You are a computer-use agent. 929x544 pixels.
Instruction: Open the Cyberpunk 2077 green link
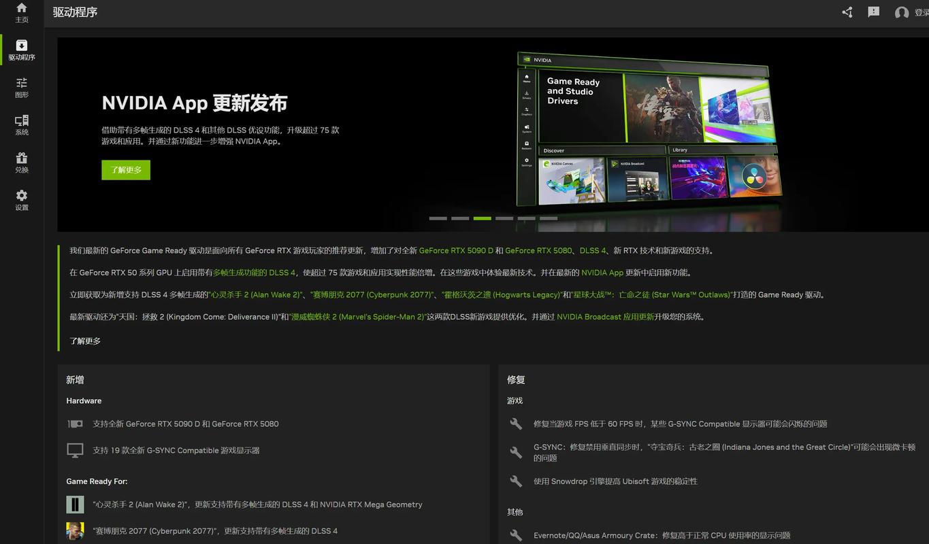[x=372, y=294]
